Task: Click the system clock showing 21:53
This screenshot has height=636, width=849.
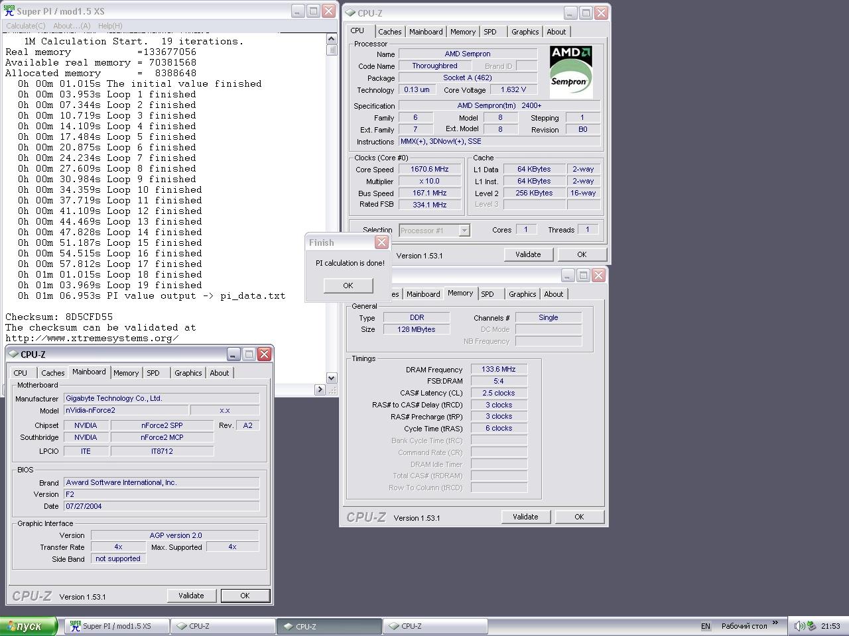Action: [830, 626]
